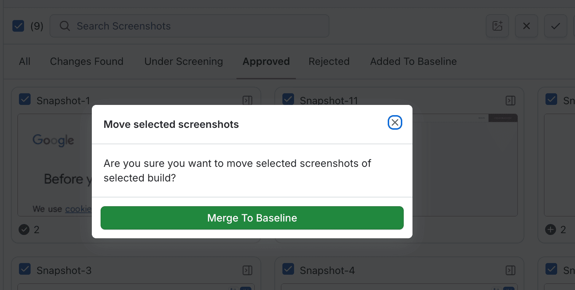The height and width of the screenshot is (290, 575).
Task: Open the side panel icon on Snapshot-4
Action: click(511, 270)
